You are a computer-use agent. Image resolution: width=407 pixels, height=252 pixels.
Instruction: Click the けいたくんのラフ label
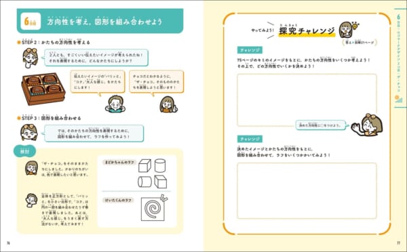click(x=118, y=200)
